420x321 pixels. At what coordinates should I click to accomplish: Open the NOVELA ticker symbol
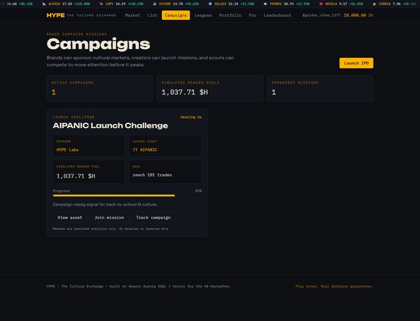pyautogui.click(x=331, y=4)
